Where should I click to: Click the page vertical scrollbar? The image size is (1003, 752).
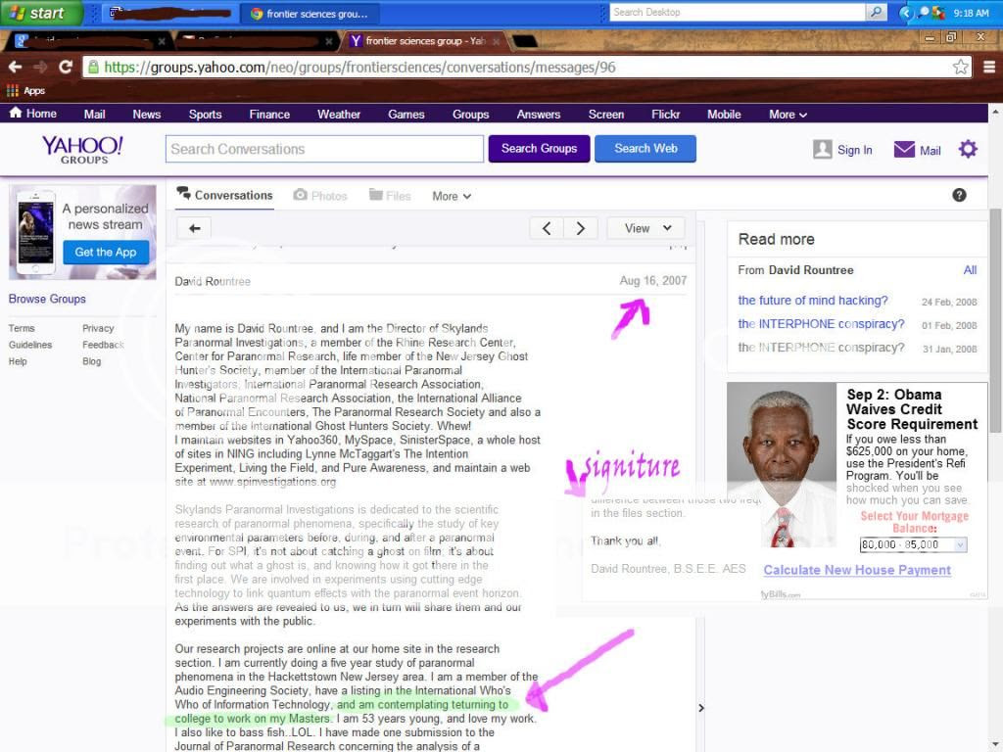(995, 320)
